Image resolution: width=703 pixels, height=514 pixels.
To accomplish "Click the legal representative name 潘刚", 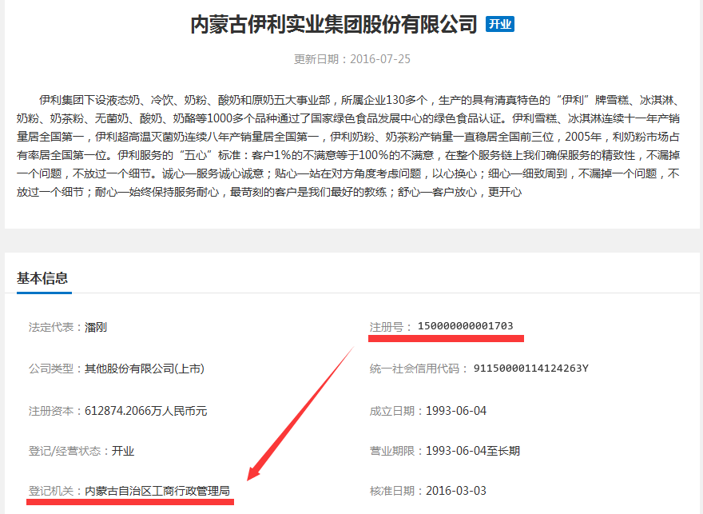I will pos(96,327).
